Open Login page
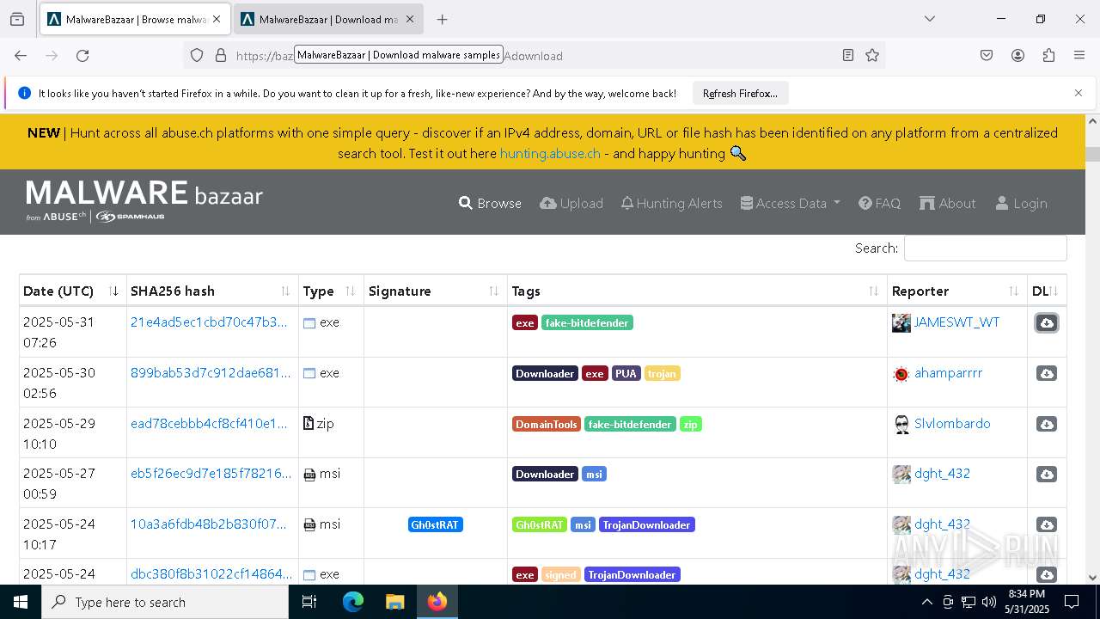Viewport: 1100px width, 619px height. tap(1021, 203)
